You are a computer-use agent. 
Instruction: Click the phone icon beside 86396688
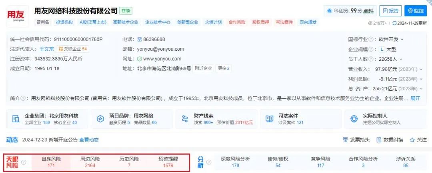point(140,39)
